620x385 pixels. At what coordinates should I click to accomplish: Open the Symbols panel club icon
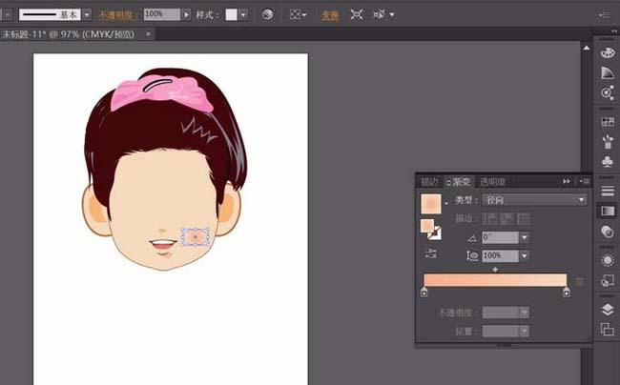pyautogui.click(x=607, y=162)
